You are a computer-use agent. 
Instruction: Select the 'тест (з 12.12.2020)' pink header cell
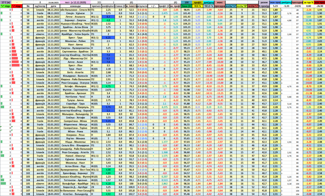(x=75, y=2)
